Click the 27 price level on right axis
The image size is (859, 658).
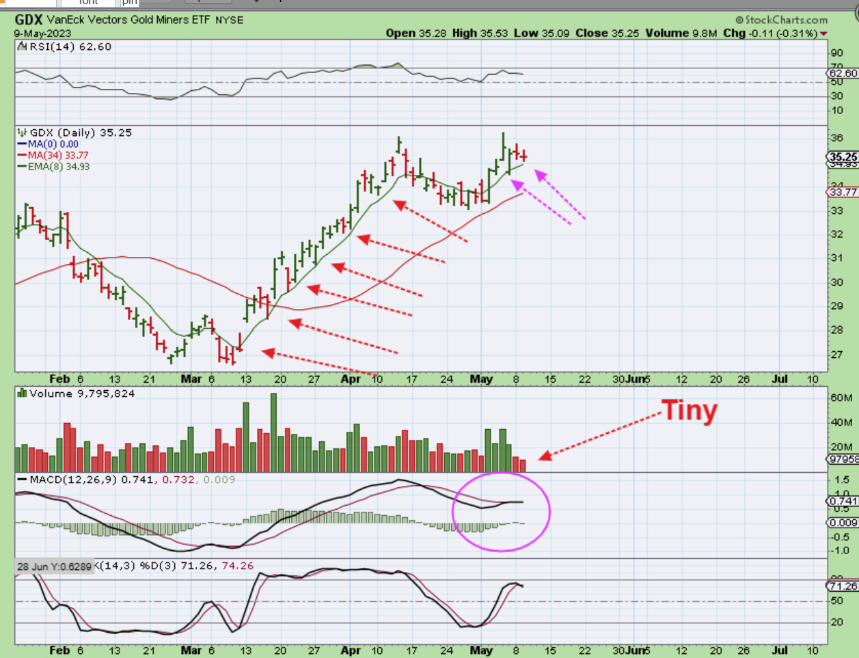837,355
